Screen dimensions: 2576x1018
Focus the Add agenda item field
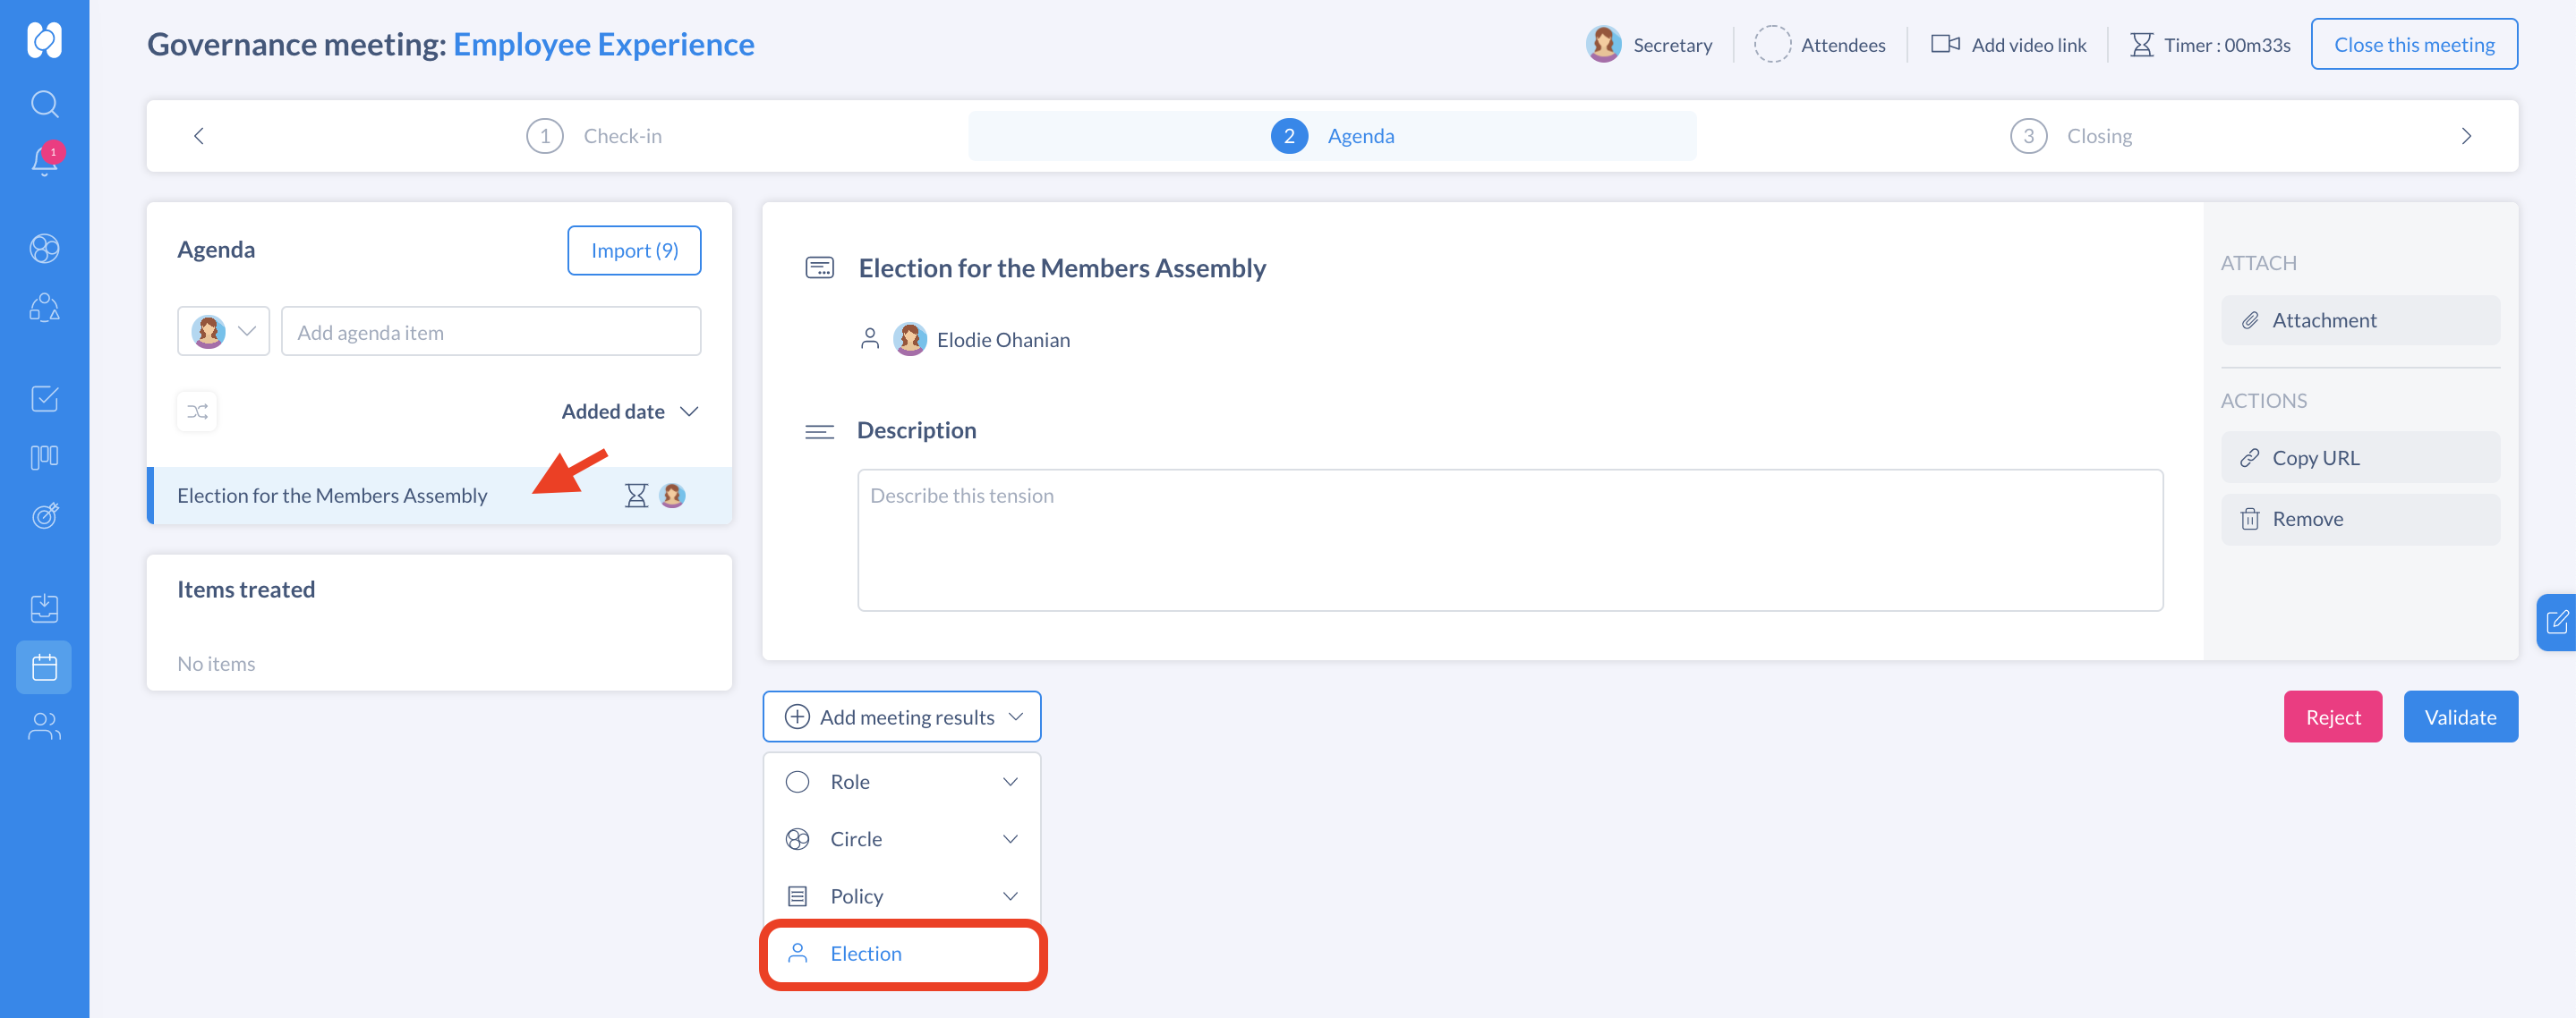491,331
